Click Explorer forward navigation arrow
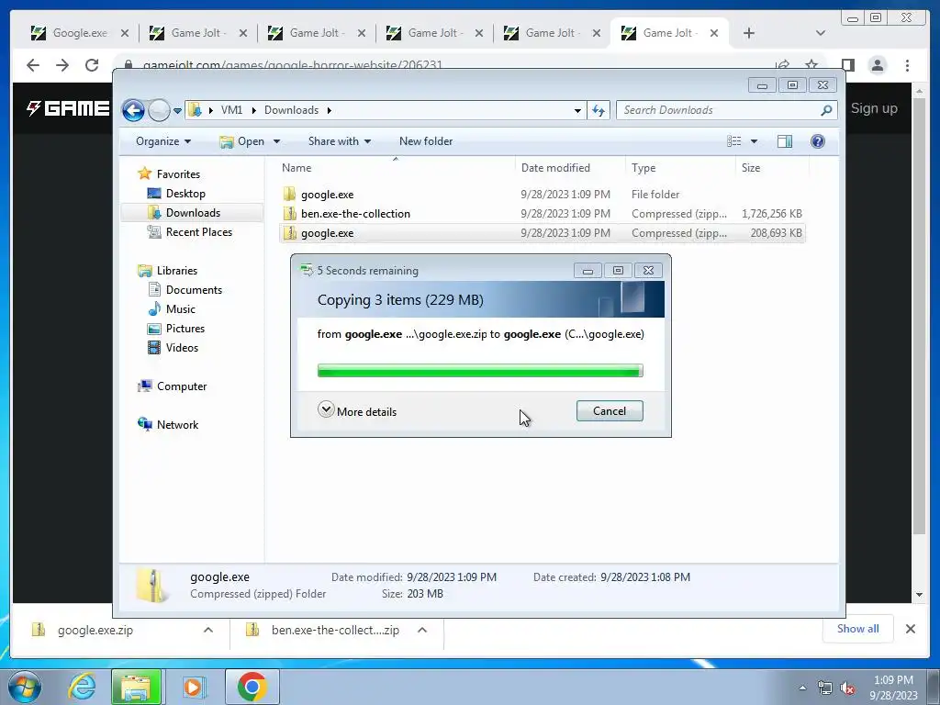 tap(159, 110)
